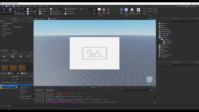This screenshot has height=112, width=199.
Task: Open Call Stack window from ribbon
Action: (x=43, y=11)
